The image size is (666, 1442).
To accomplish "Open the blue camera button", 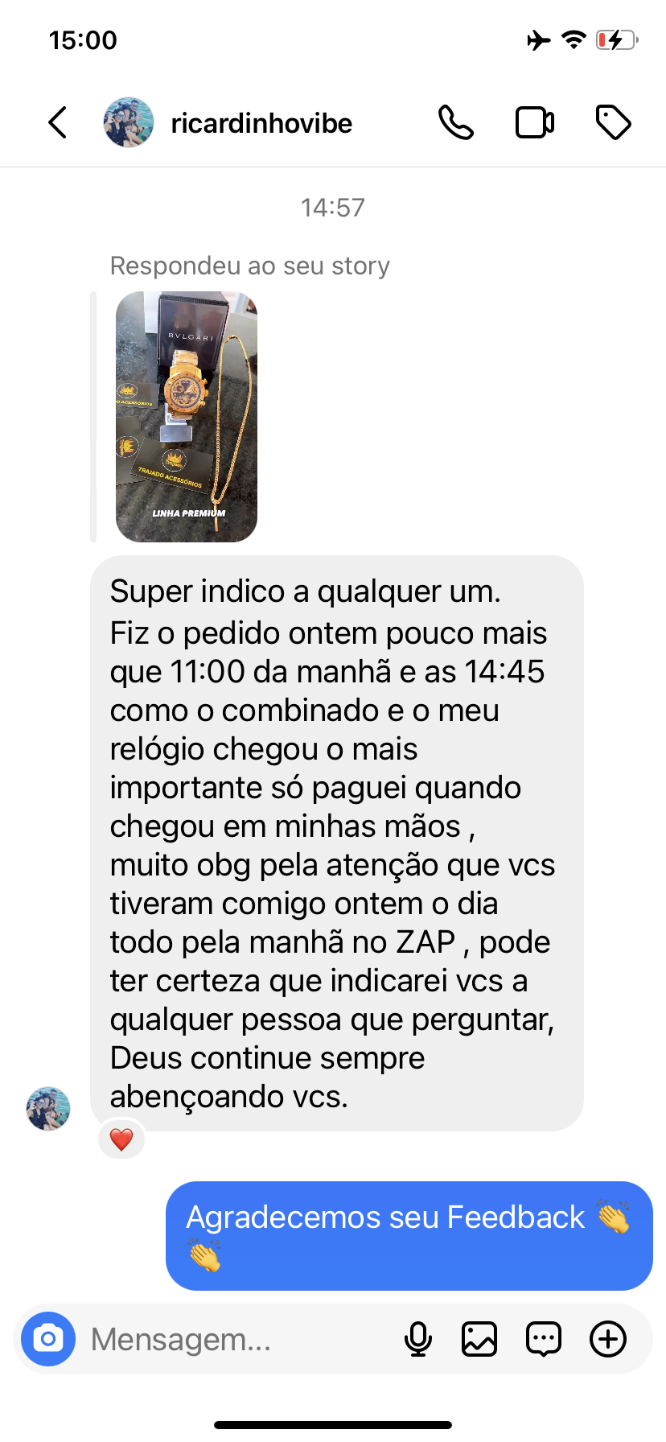I will (x=48, y=1339).
